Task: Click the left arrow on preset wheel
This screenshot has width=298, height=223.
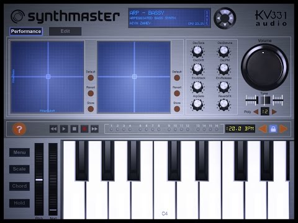Action: click(218, 18)
